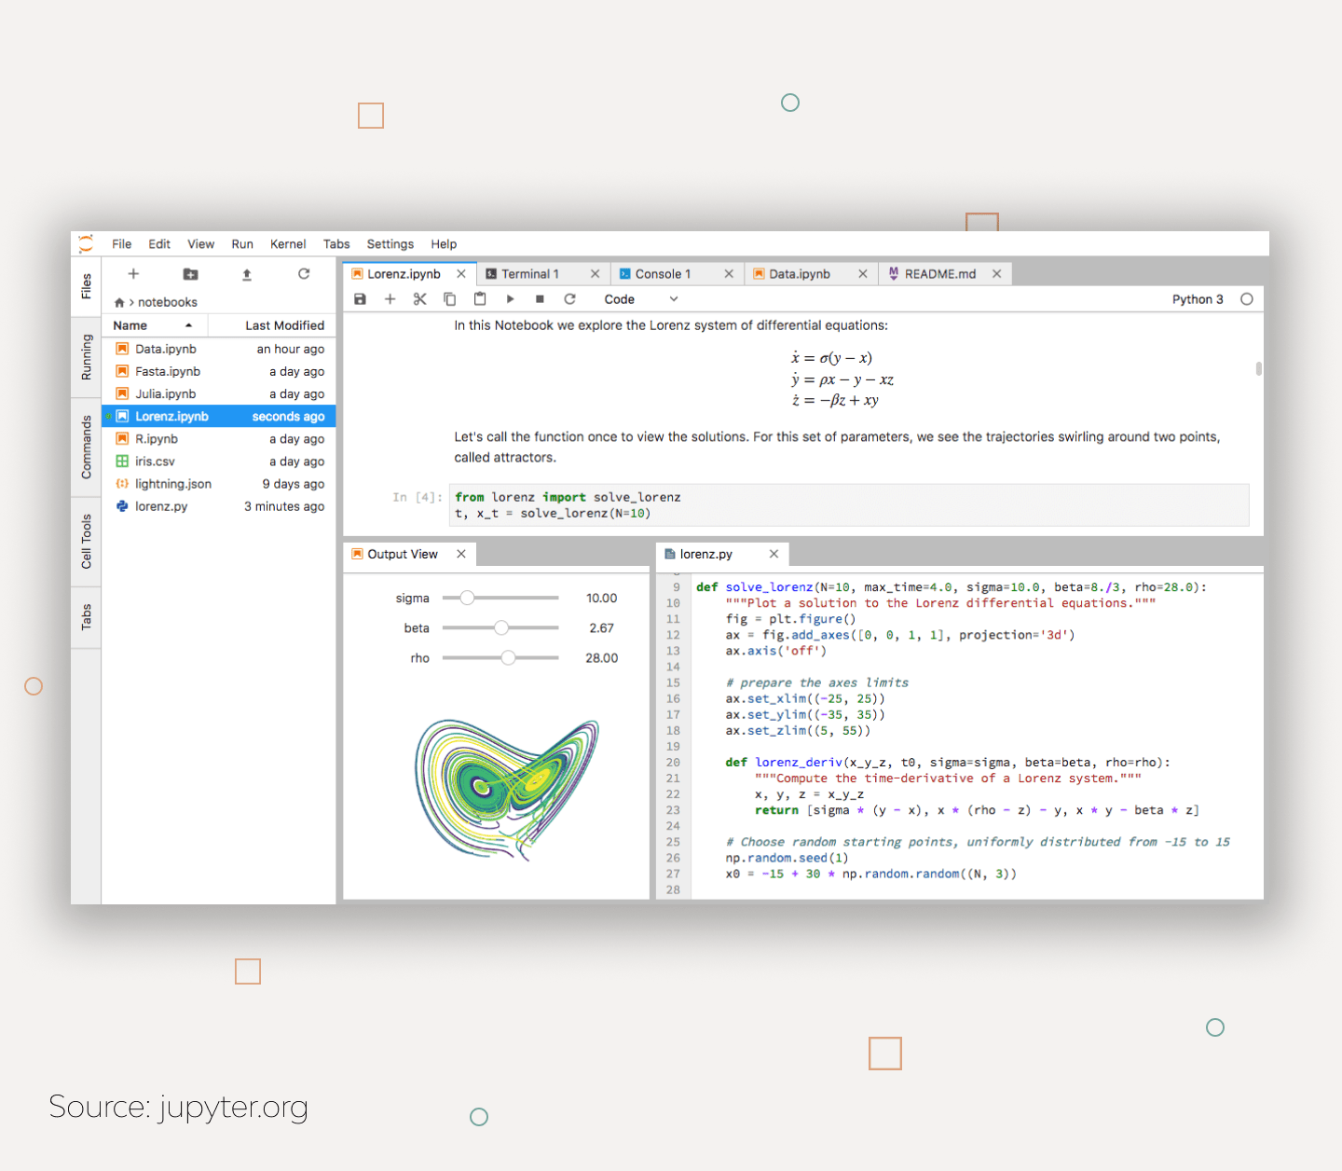Show the Commands sidebar panel
Screen dimensions: 1342x1171
pyautogui.click(x=87, y=447)
